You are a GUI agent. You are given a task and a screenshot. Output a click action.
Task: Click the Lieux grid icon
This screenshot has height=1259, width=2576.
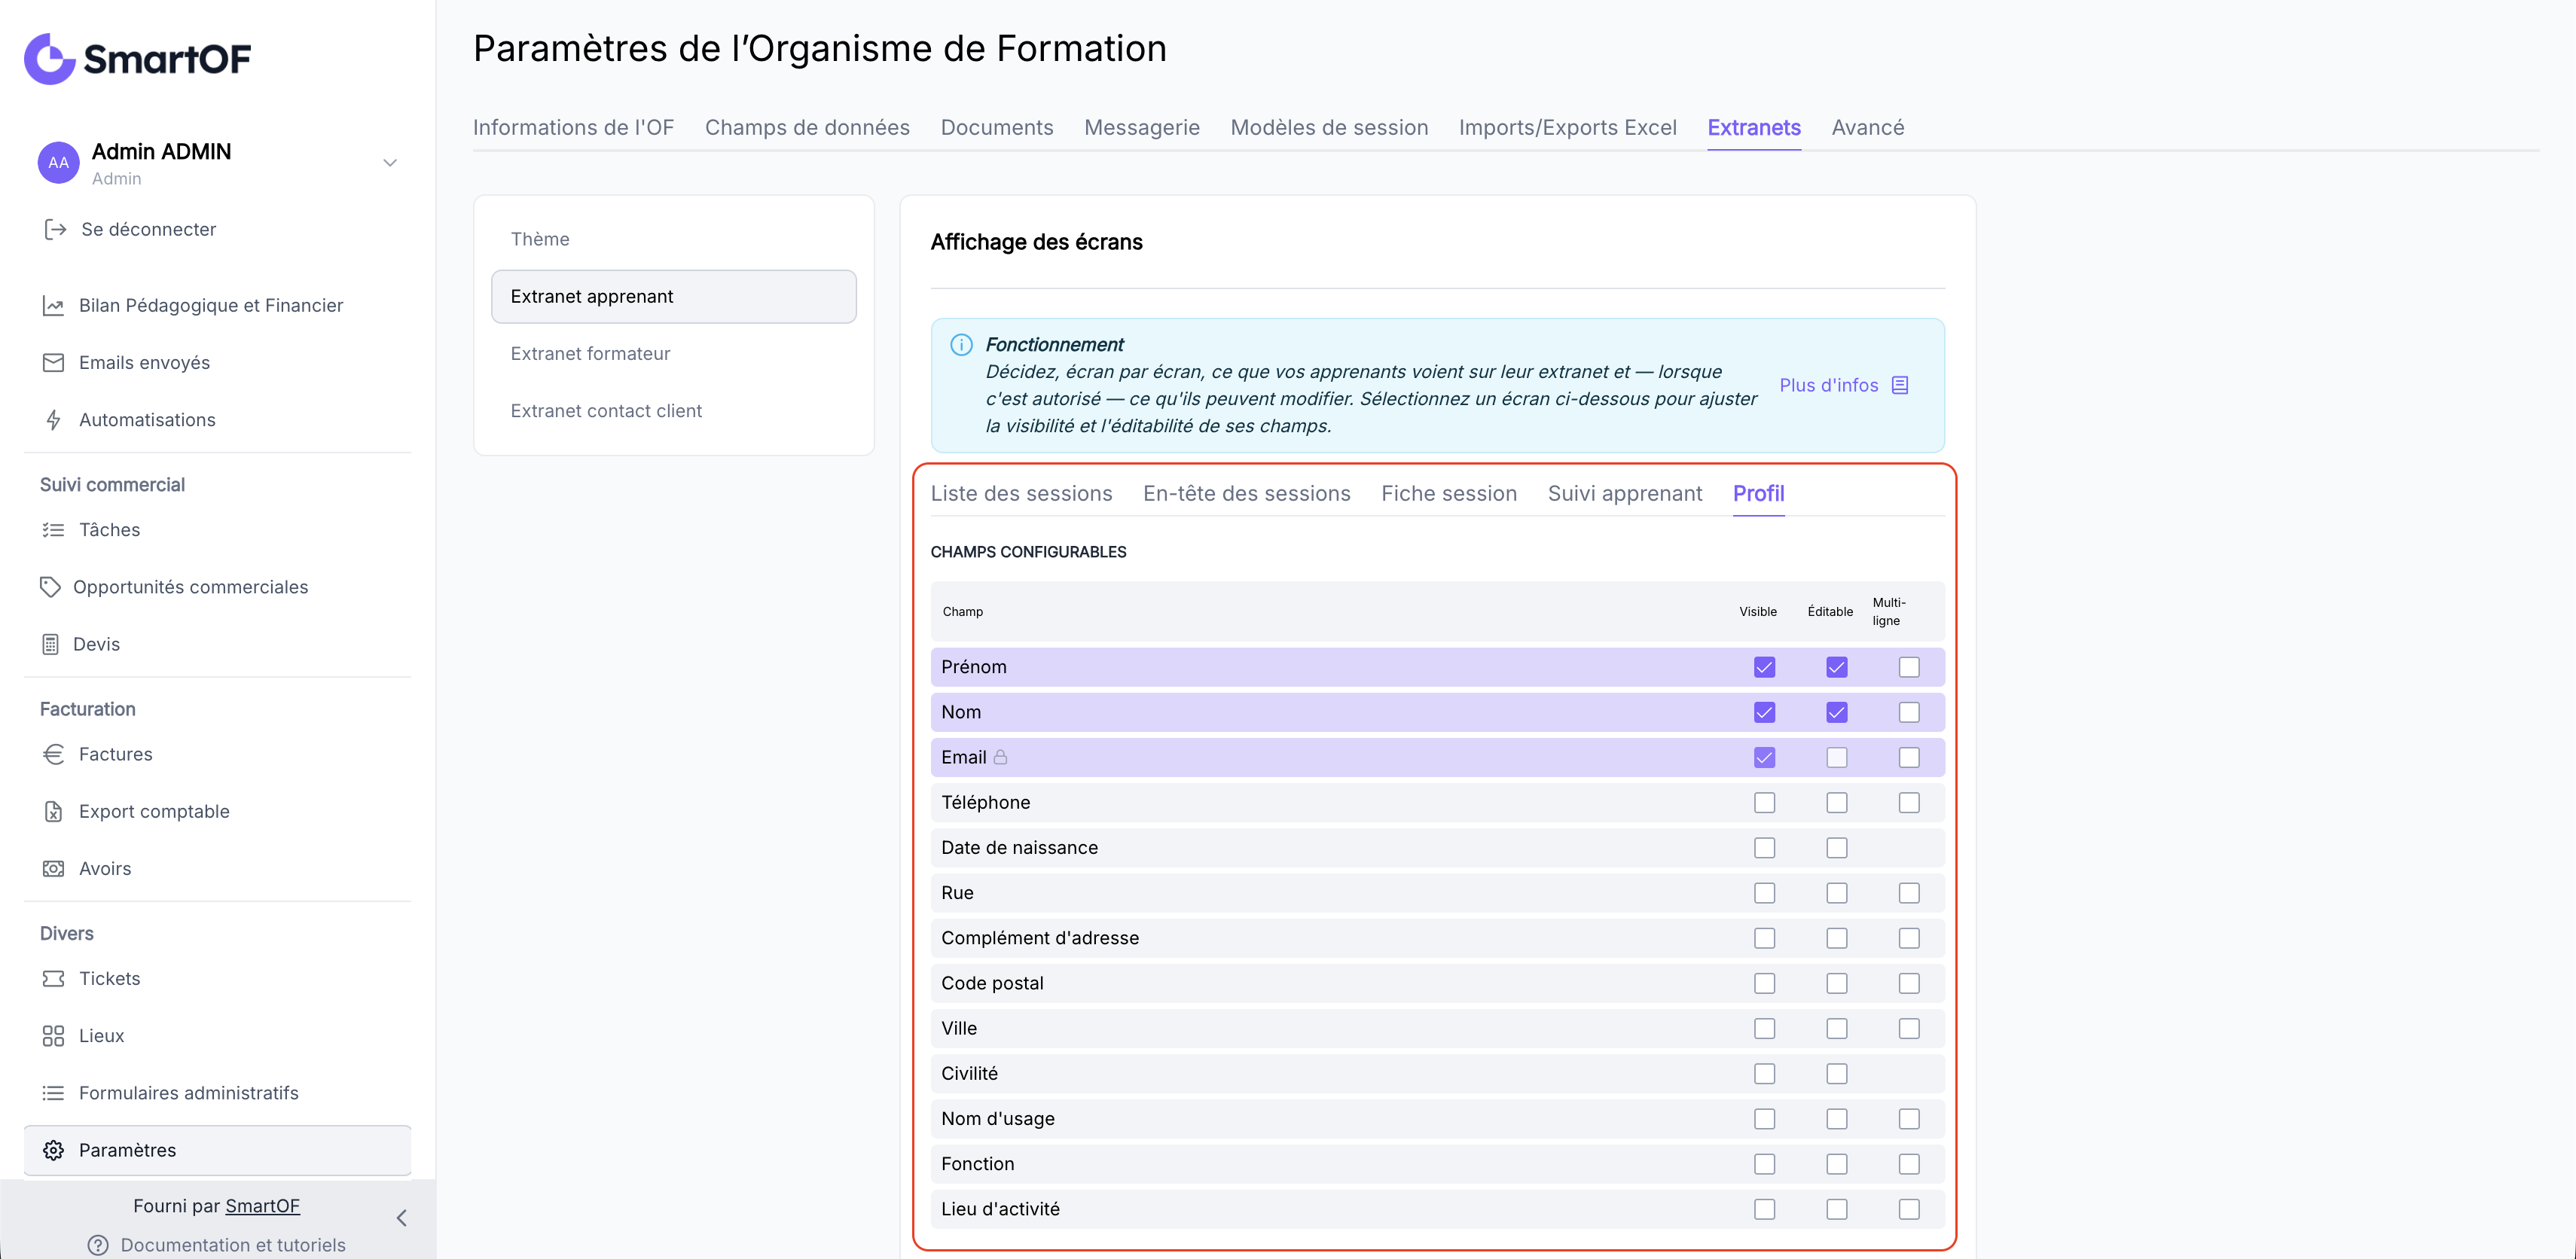[53, 1036]
